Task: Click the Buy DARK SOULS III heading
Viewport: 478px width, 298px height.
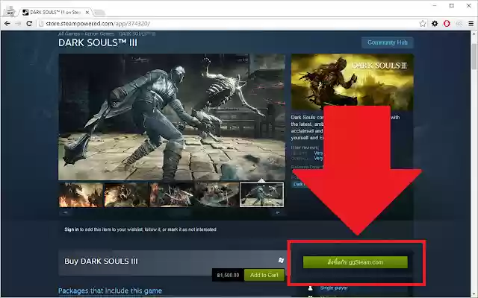Action: [101, 261]
